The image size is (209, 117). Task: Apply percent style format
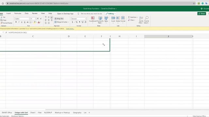pos(76,22)
